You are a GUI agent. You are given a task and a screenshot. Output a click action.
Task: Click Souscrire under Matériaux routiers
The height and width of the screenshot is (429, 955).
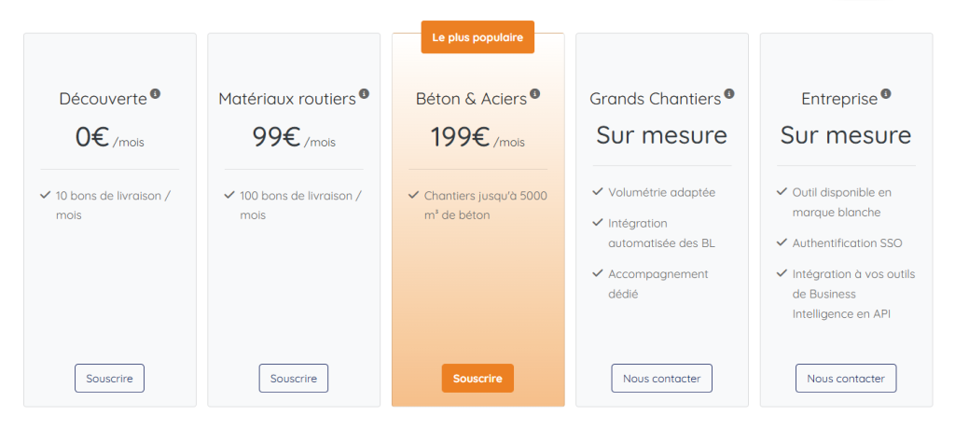(x=294, y=379)
